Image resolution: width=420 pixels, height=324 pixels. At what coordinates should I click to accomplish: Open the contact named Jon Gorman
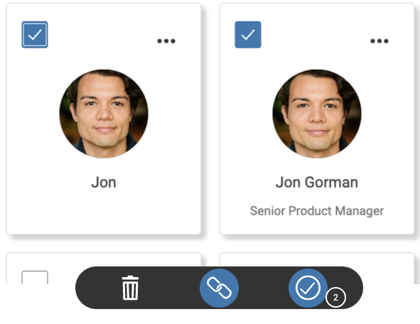317,183
